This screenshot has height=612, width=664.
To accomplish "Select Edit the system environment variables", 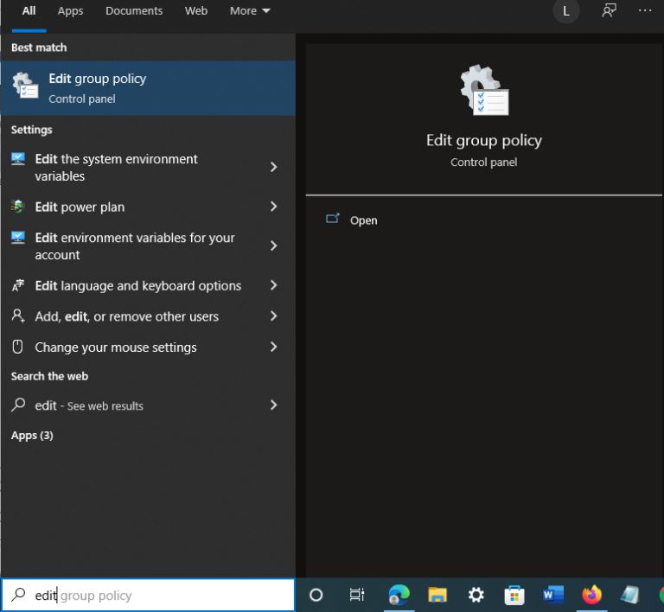I will click(148, 167).
